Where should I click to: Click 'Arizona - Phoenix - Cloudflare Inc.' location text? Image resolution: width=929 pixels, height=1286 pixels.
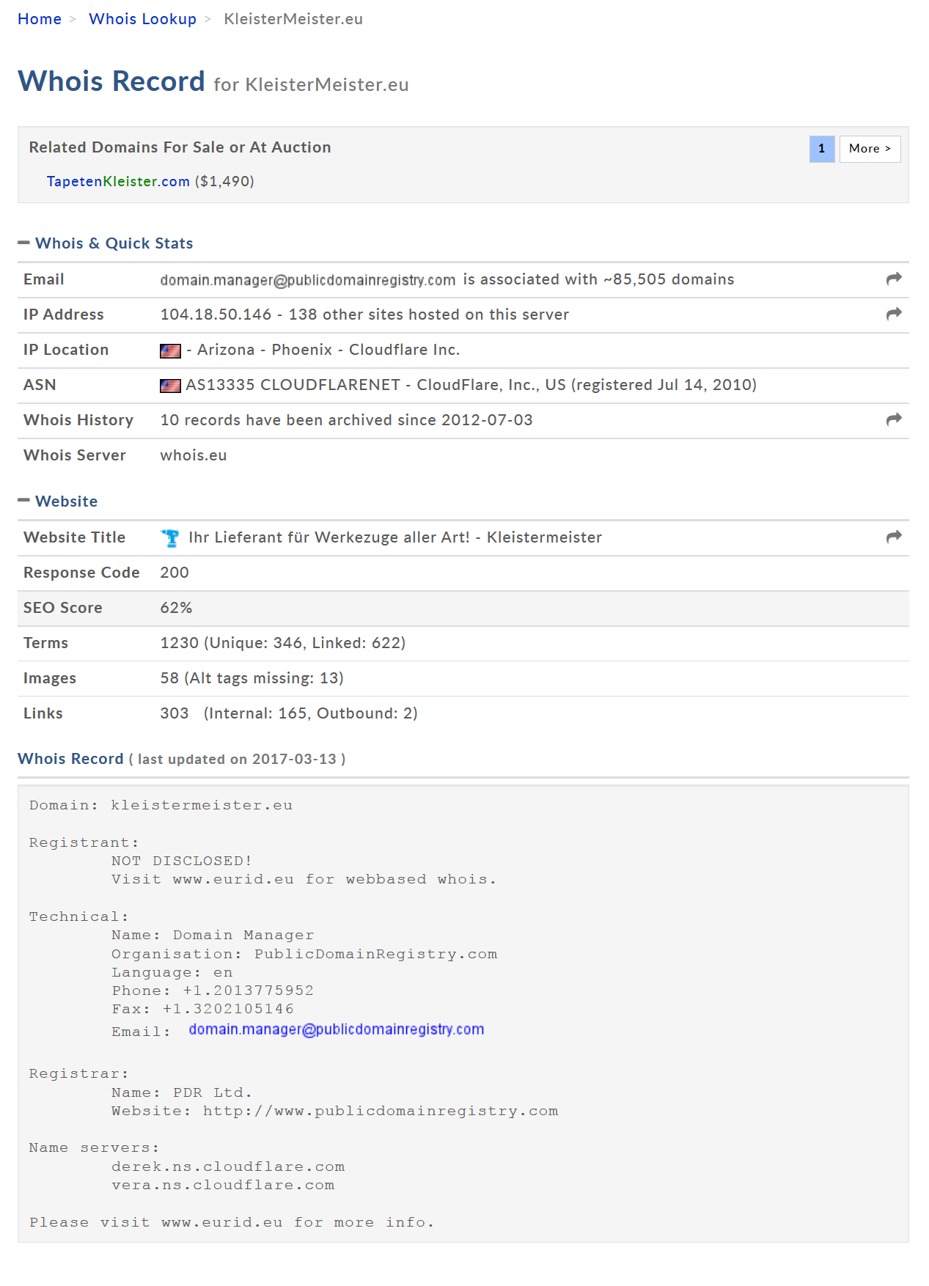328,350
